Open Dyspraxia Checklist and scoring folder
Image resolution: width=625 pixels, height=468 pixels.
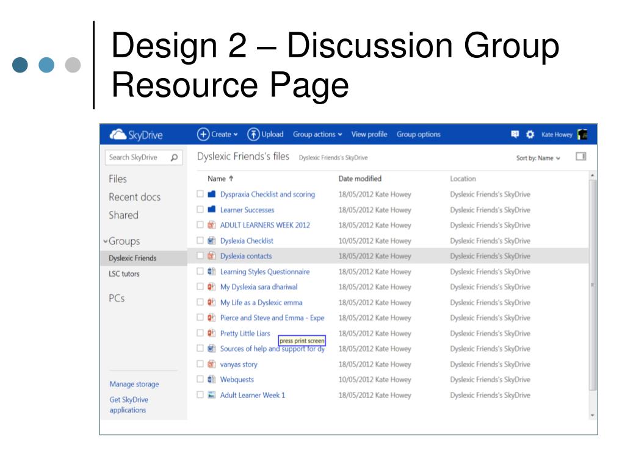[267, 194]
